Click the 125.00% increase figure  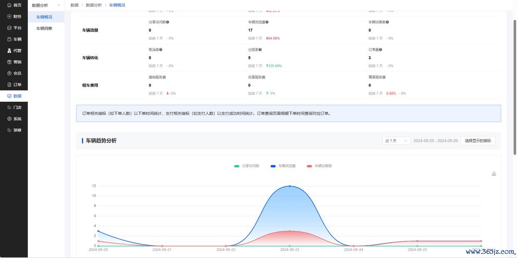[274, 66]
